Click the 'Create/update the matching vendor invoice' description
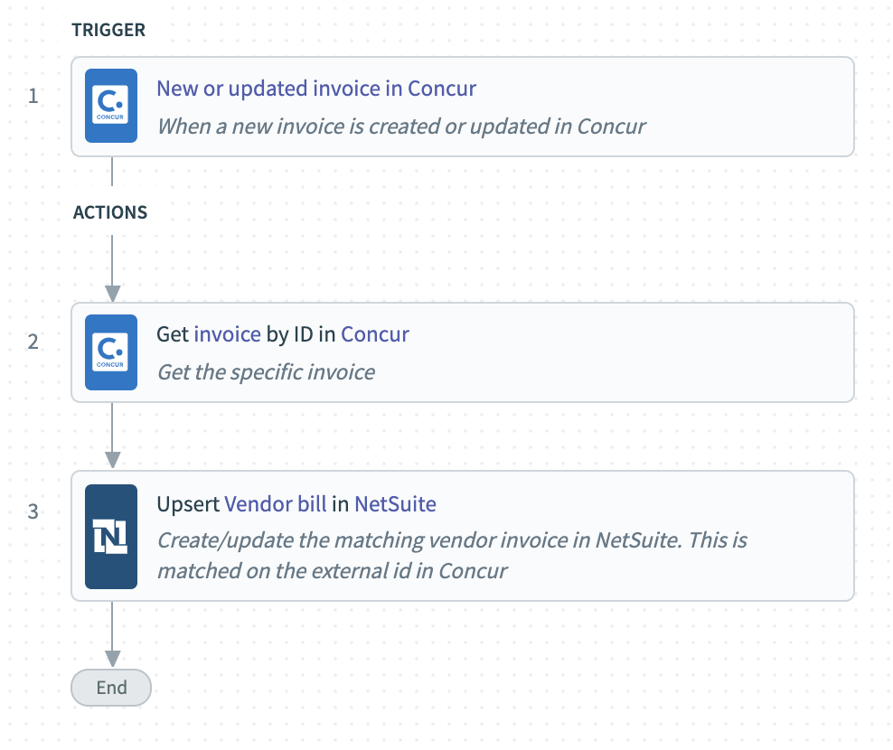 tap(452, 555)
